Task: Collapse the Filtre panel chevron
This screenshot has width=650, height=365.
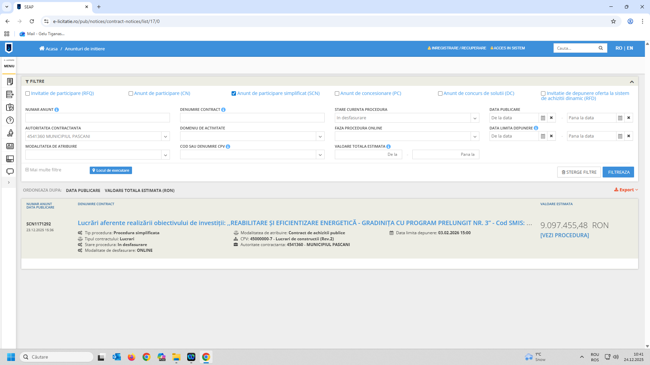Action: tap(632, 82)
